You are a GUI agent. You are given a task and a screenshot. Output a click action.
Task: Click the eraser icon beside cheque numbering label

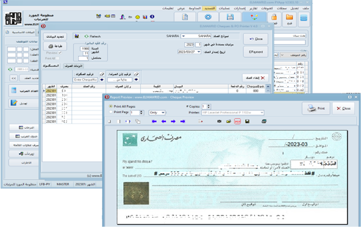click(102, 74)
